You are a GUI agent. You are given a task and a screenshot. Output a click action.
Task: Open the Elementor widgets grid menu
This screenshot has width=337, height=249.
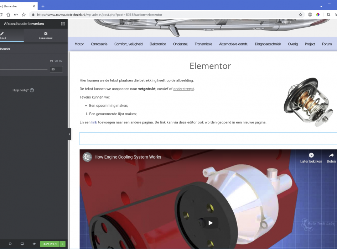[x=63, y=24]
